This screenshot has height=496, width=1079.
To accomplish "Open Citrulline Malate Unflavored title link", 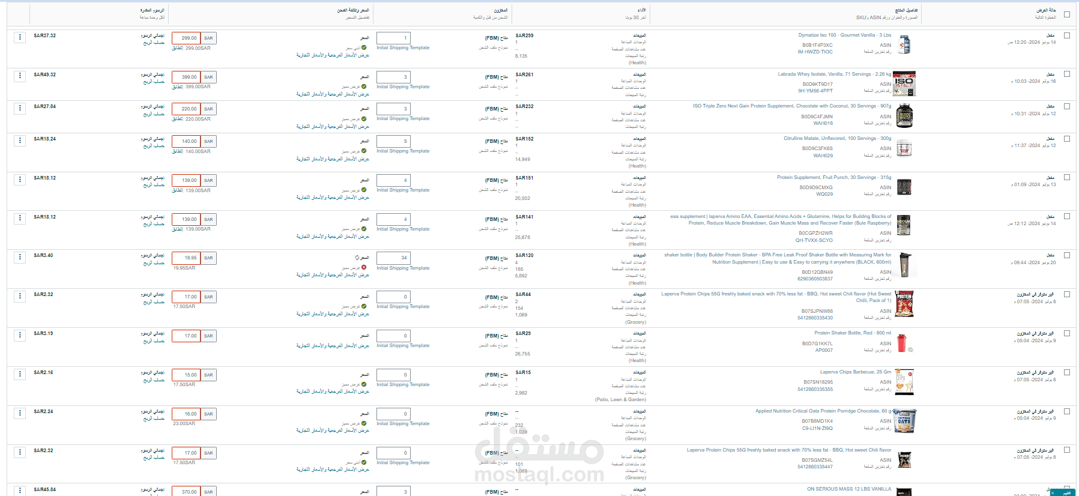I will point(837,139).
